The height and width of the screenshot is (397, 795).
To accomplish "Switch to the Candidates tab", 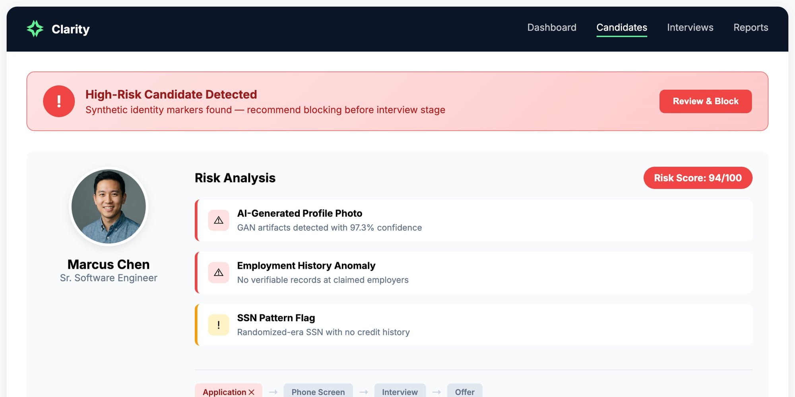I will [621, 27].
